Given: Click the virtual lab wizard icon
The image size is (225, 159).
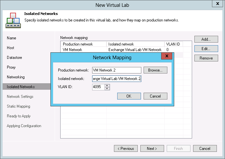Looking at the screenshot, I should tap(13, 20).
